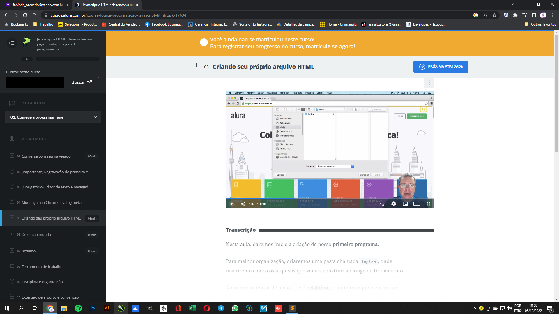Open activity 04 Mudanças no Chrome e a tag meta

coord(53,202)
